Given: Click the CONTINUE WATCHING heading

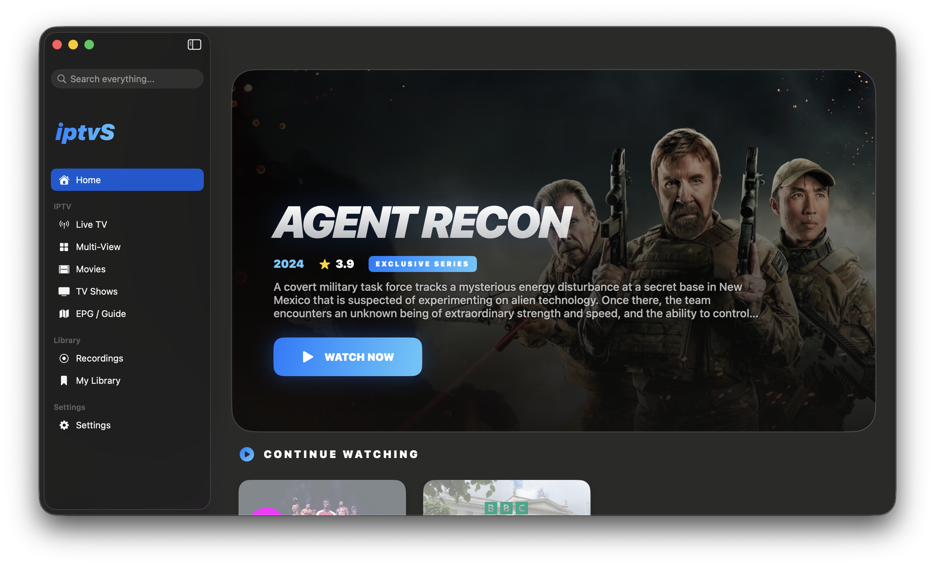Looking at the screenshot, I should (x=341, y=455).
